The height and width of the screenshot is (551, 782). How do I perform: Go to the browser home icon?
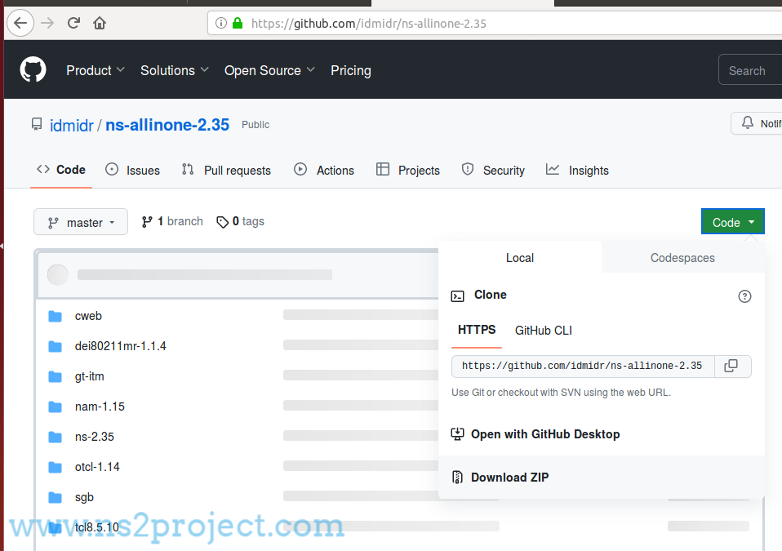click(x=100, y=23)
